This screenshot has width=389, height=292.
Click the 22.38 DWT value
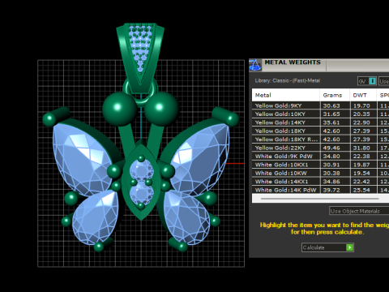click(x=361, y=157)
